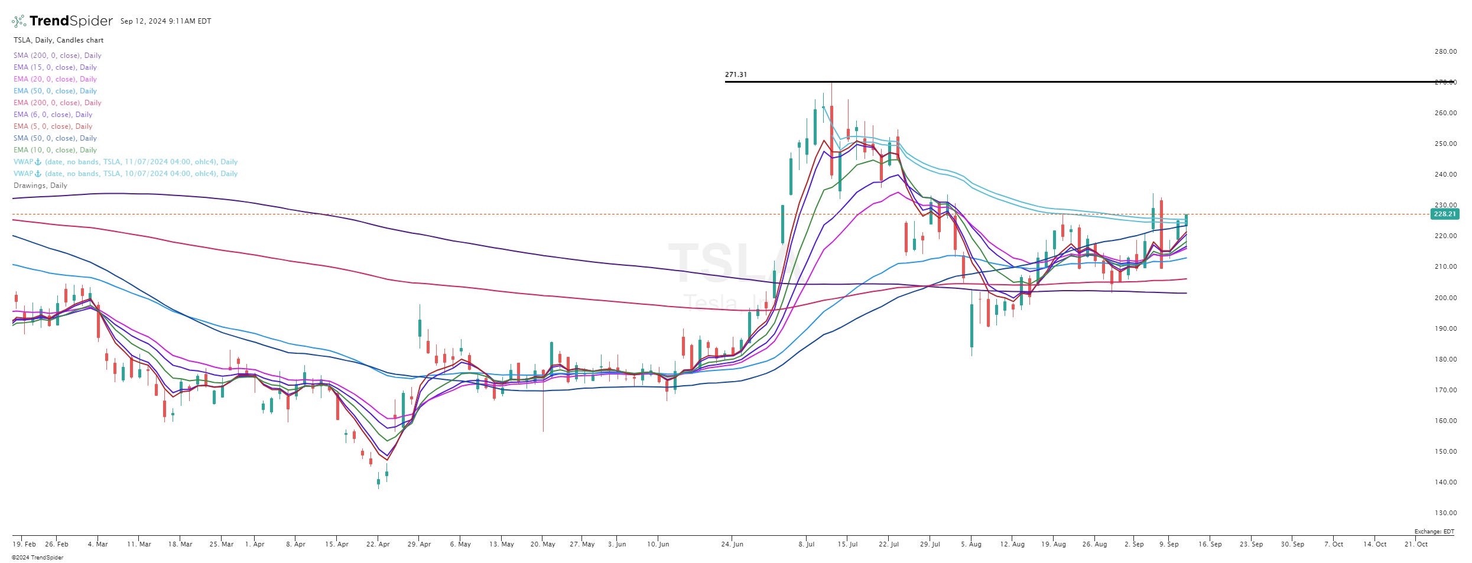This screenshot has height=563, width=1472.
Task: Click the '8. Jul' date axis label
Action: [x=807, y=544]
